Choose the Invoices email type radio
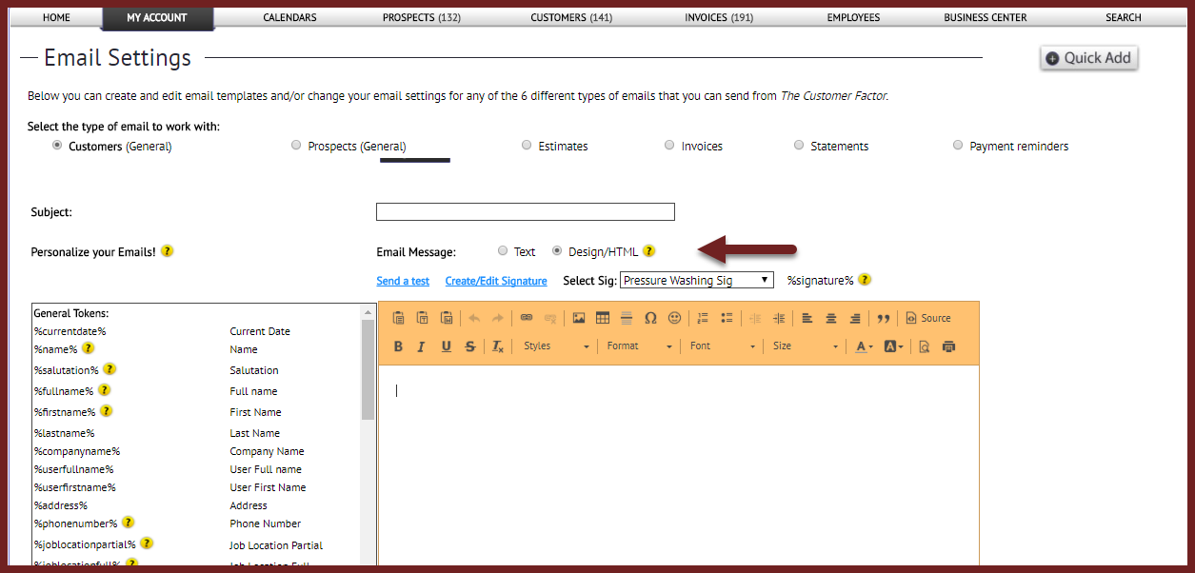Screen dimensions: 1195x573 [669, 146]
